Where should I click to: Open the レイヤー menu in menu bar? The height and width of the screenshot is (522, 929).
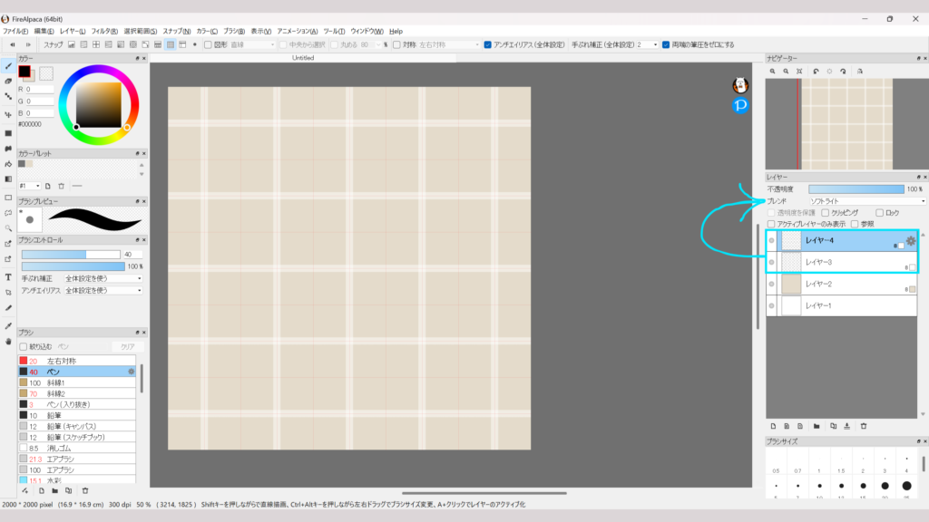pyautogui.click(x=73, y=31)
